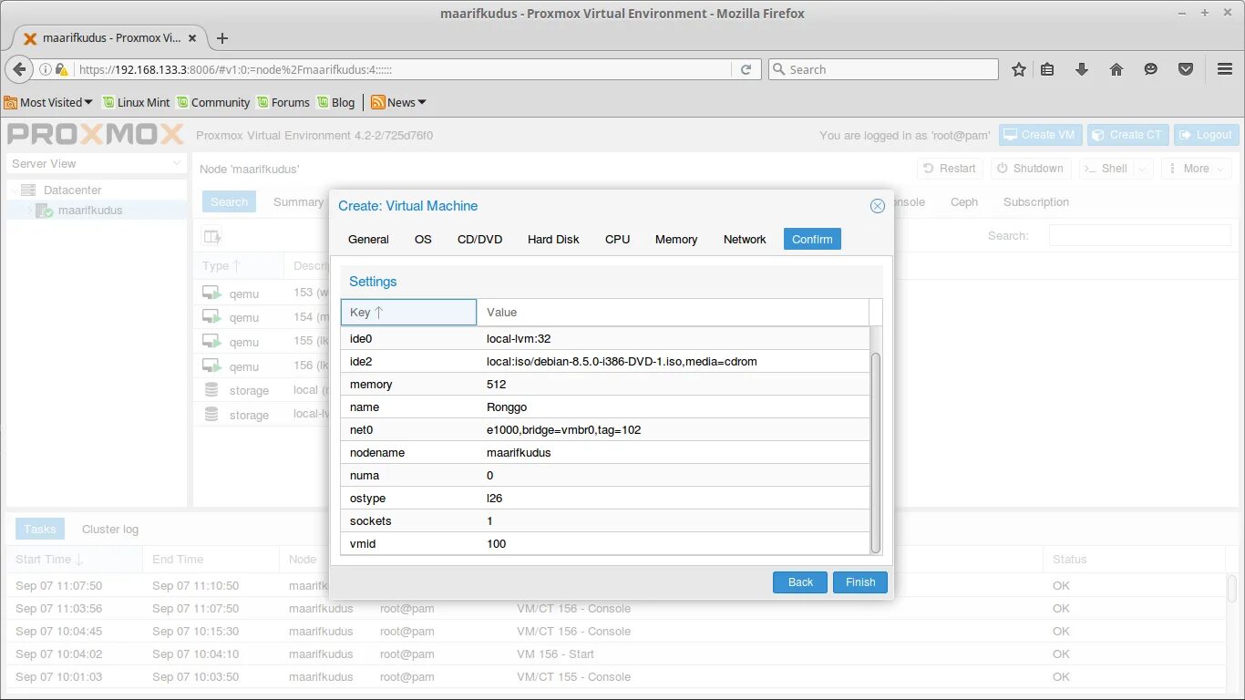Open Firefox downloads arrow icon
Screen dimensions: 1245x700
pyautogui.click(x=1082, y=69)
